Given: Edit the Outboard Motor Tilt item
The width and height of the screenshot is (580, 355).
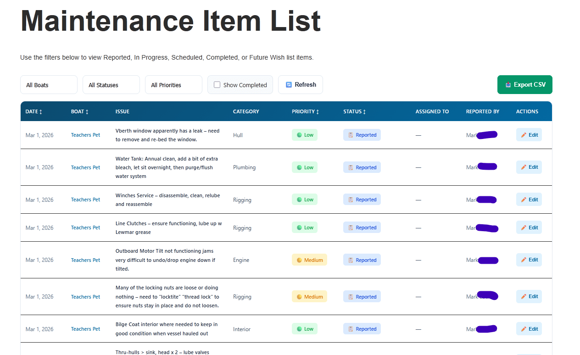Looking at the screenshot, I should (x=529, y=260).
